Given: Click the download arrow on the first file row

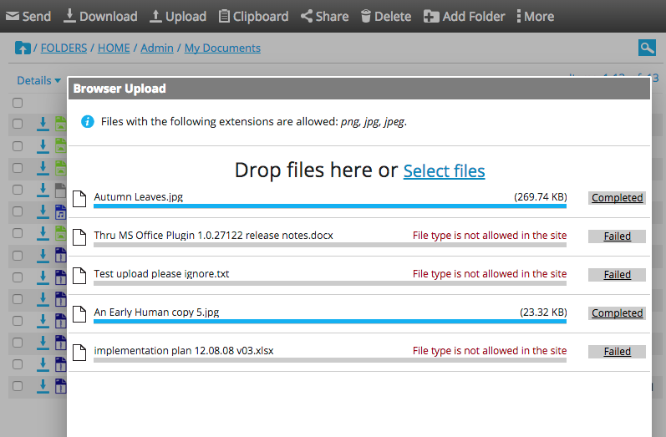Looking at the screenshot, I should click(x=43, y=124).
